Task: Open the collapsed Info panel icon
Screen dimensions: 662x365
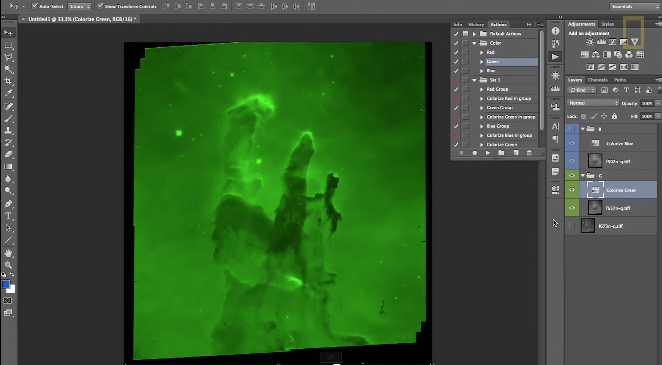Action: [x=555, y=31]
